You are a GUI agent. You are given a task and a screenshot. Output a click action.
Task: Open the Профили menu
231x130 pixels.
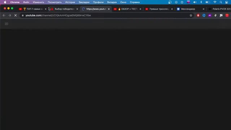click(x=98, y=2)
